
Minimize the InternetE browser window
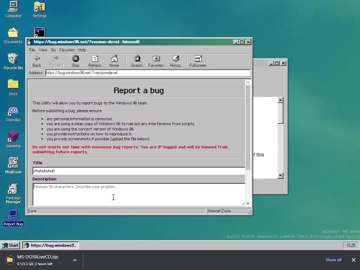click(x=236, y=42)
